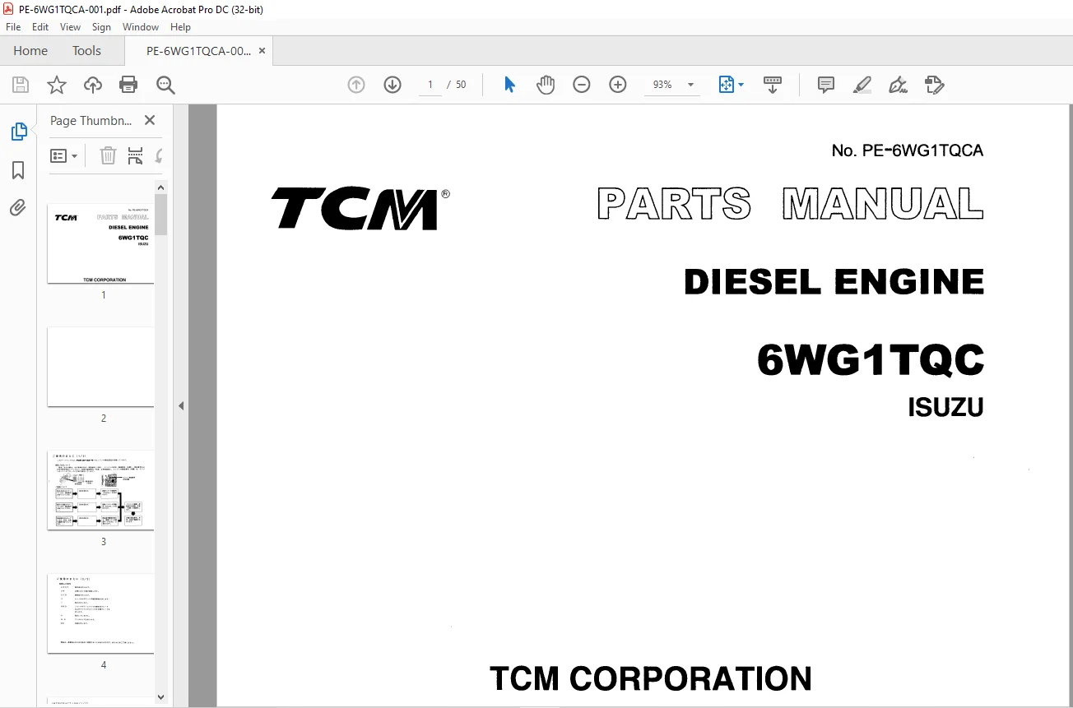The width and height of the screenshot is (1073, 708).
Task: Click the "ISUZU" text
Action: pyautogui.click(x=945, y=408)
